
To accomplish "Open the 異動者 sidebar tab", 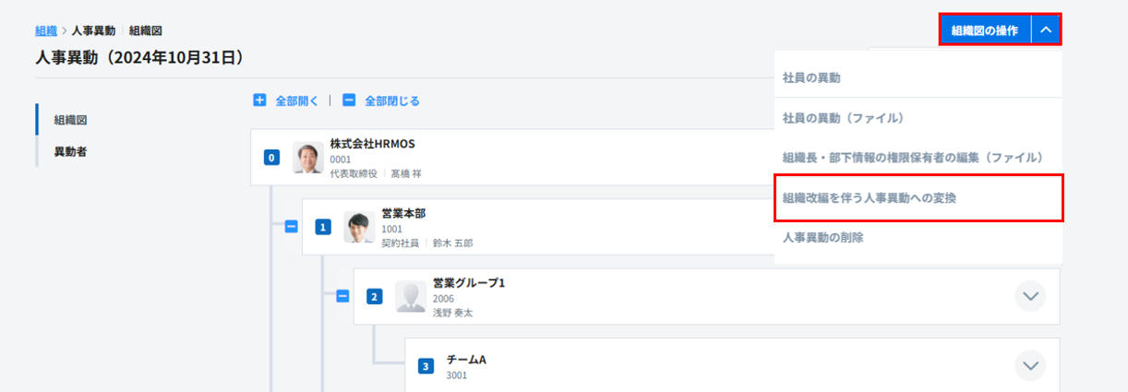I will pos(70,151).
